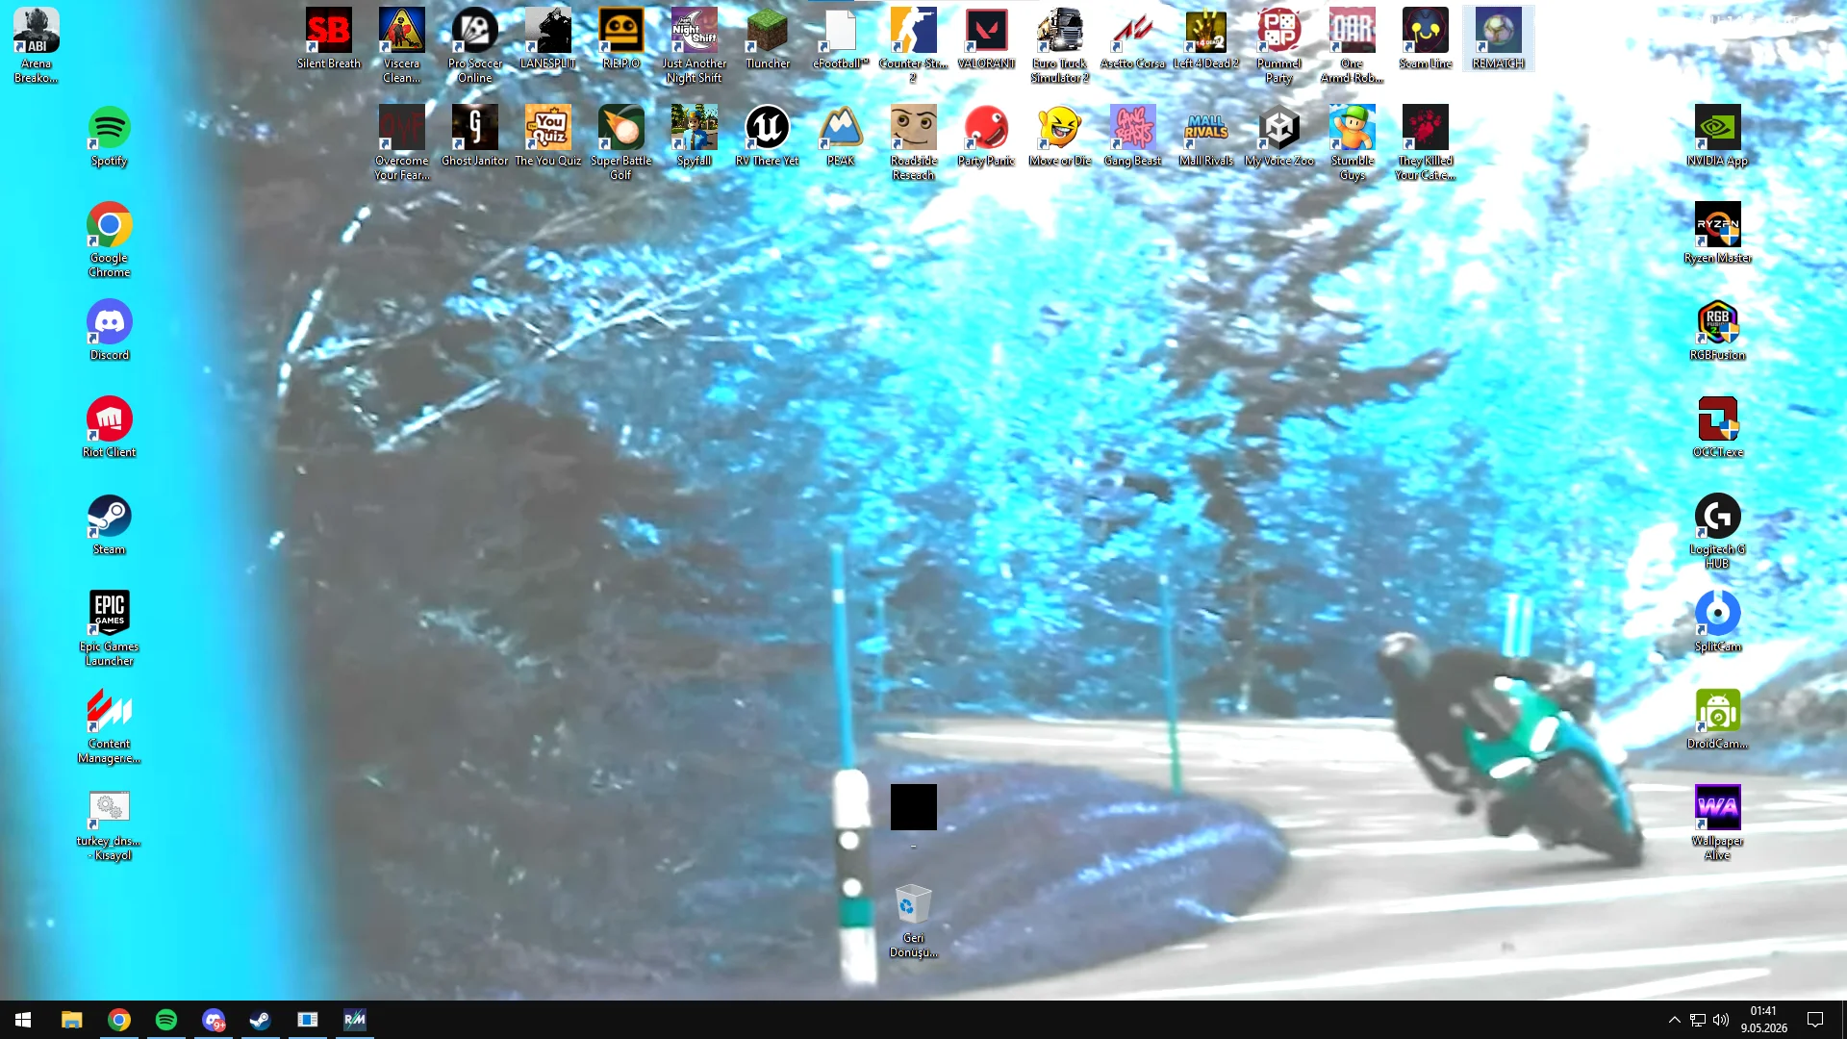The image size is (1847, 1039).
Task: Select the LANESPLIT game shortcut
Action: click(x=548, y=38)
